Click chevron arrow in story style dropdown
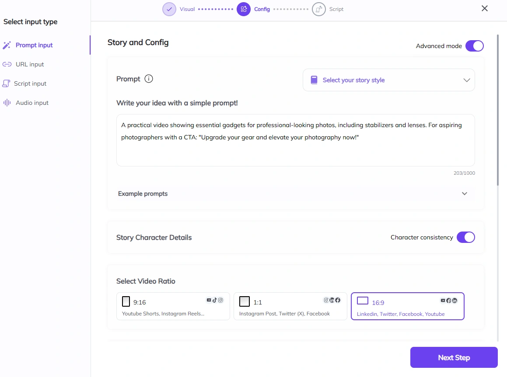Viewport: 507px width, 377px height. point(467,80)
